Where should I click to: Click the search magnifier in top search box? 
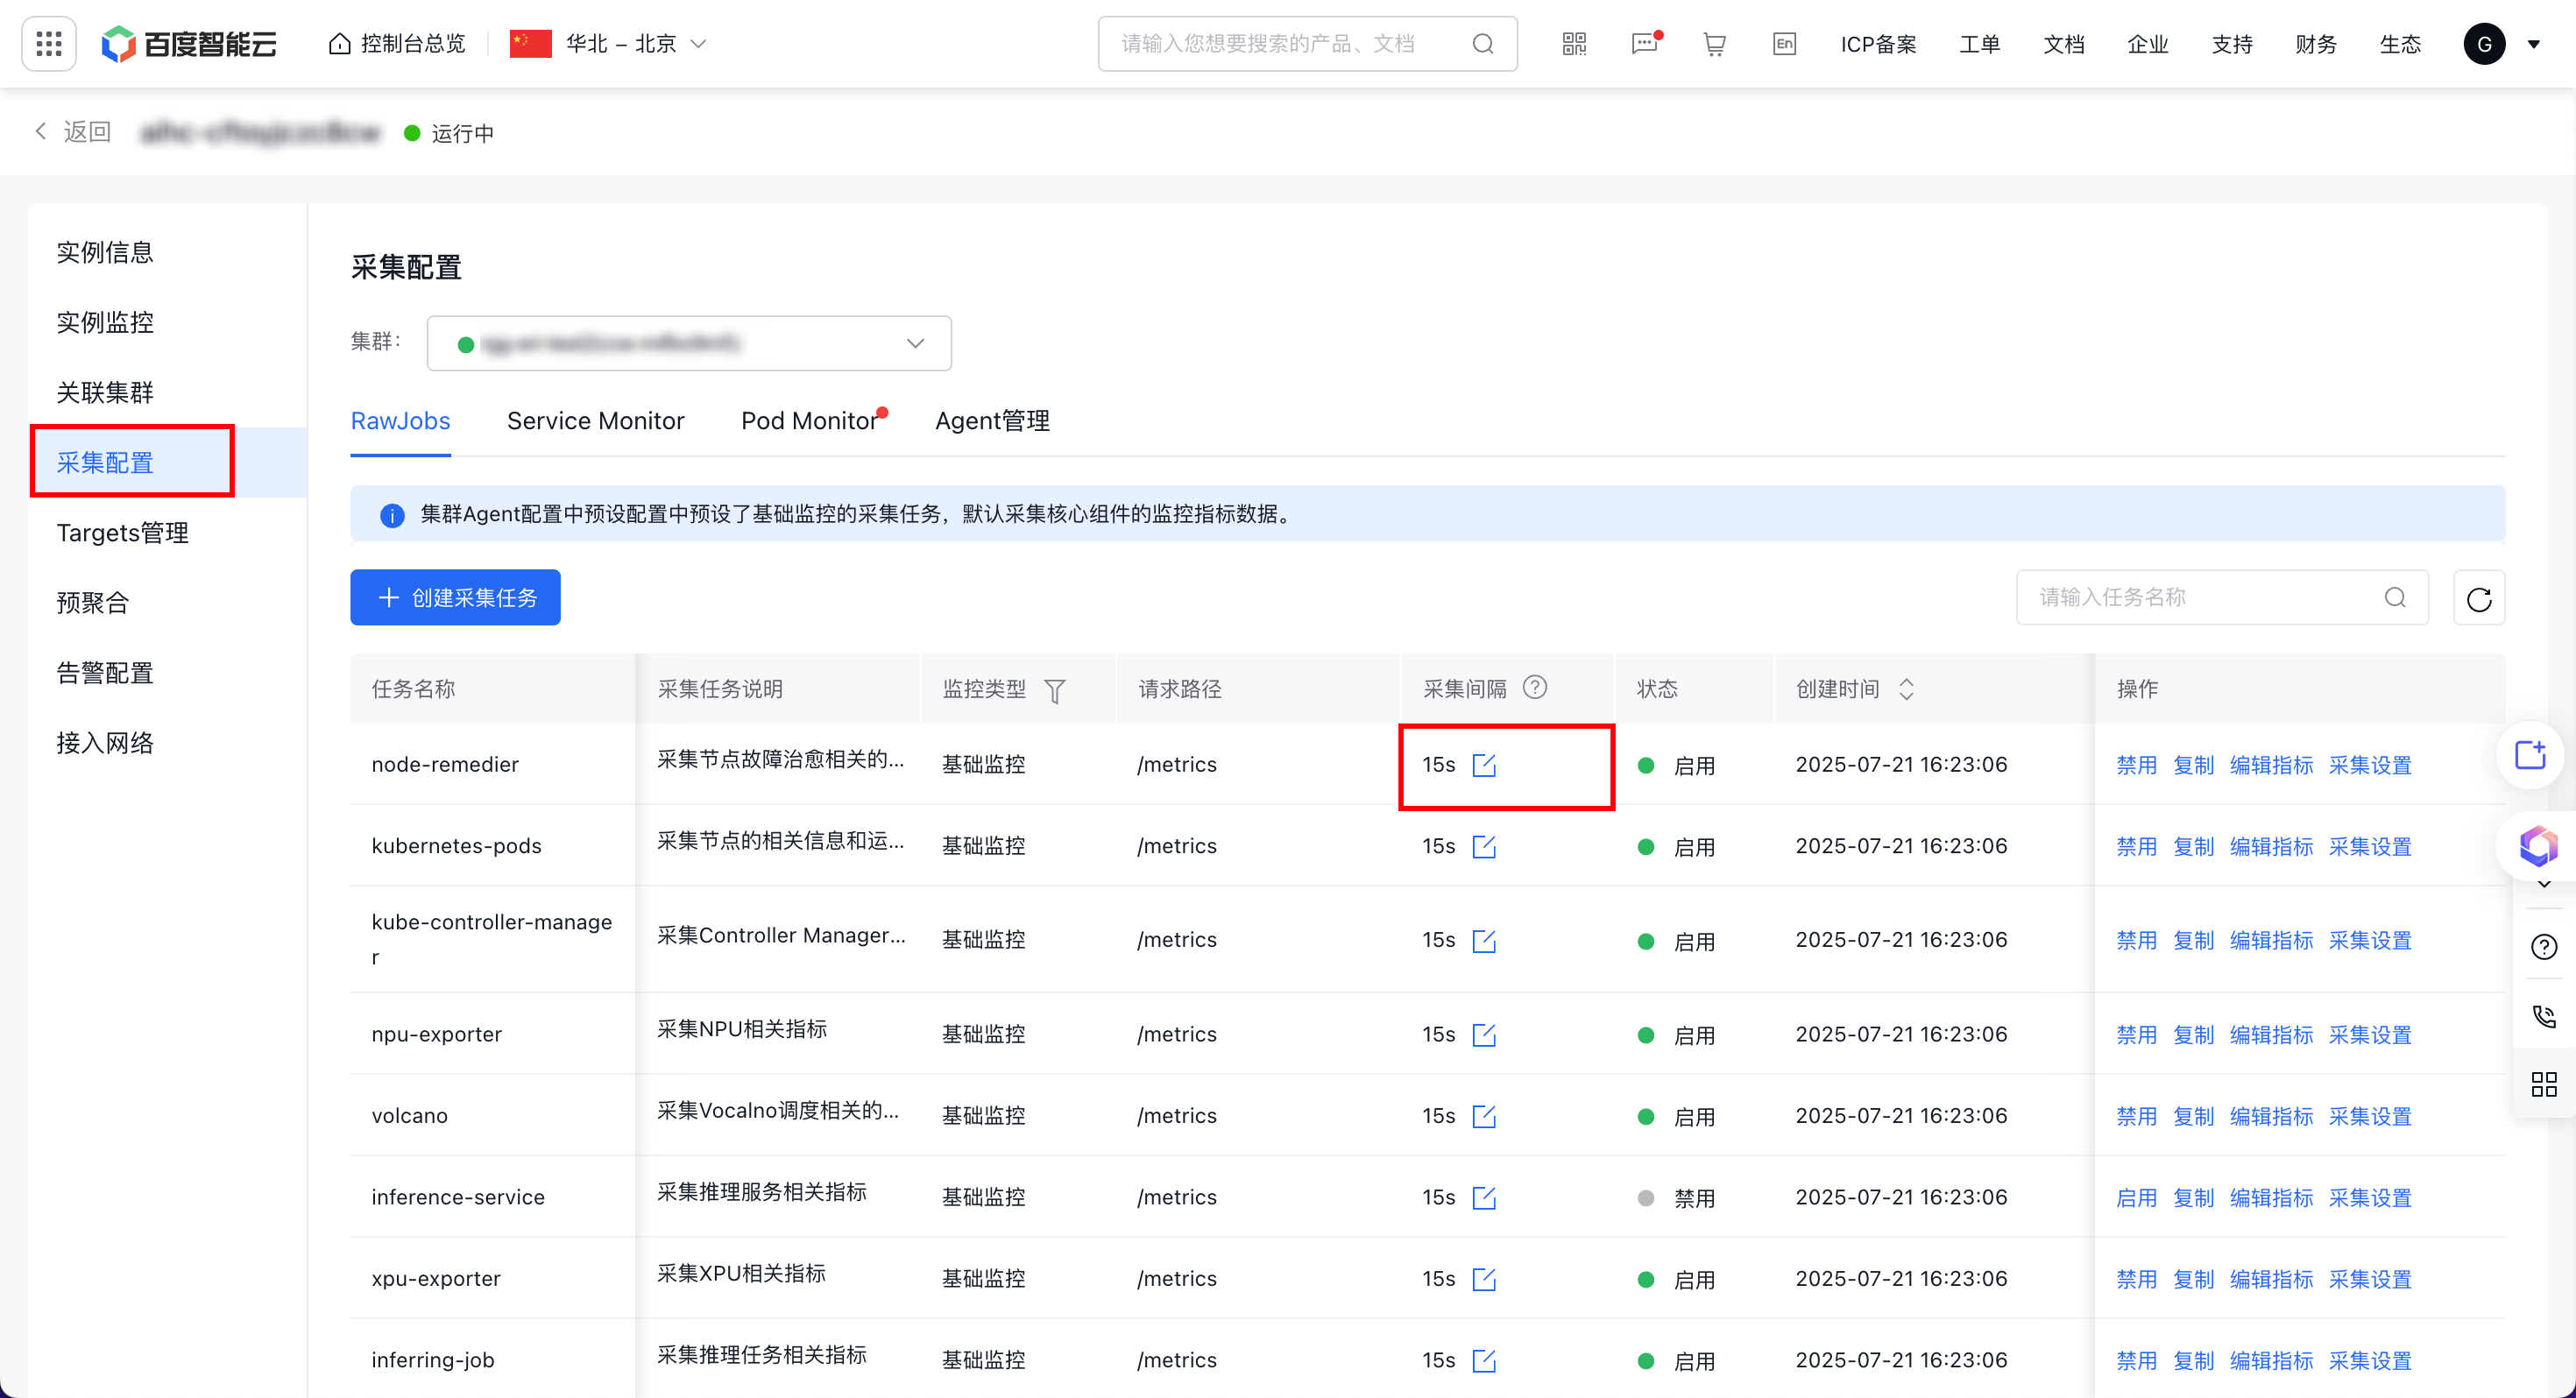pyautogui.click(x=1483, y=44)
